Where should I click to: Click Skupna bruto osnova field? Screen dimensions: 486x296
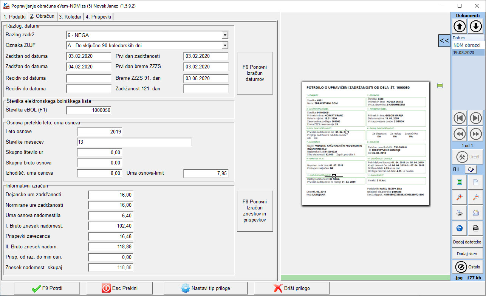point(99,163)
